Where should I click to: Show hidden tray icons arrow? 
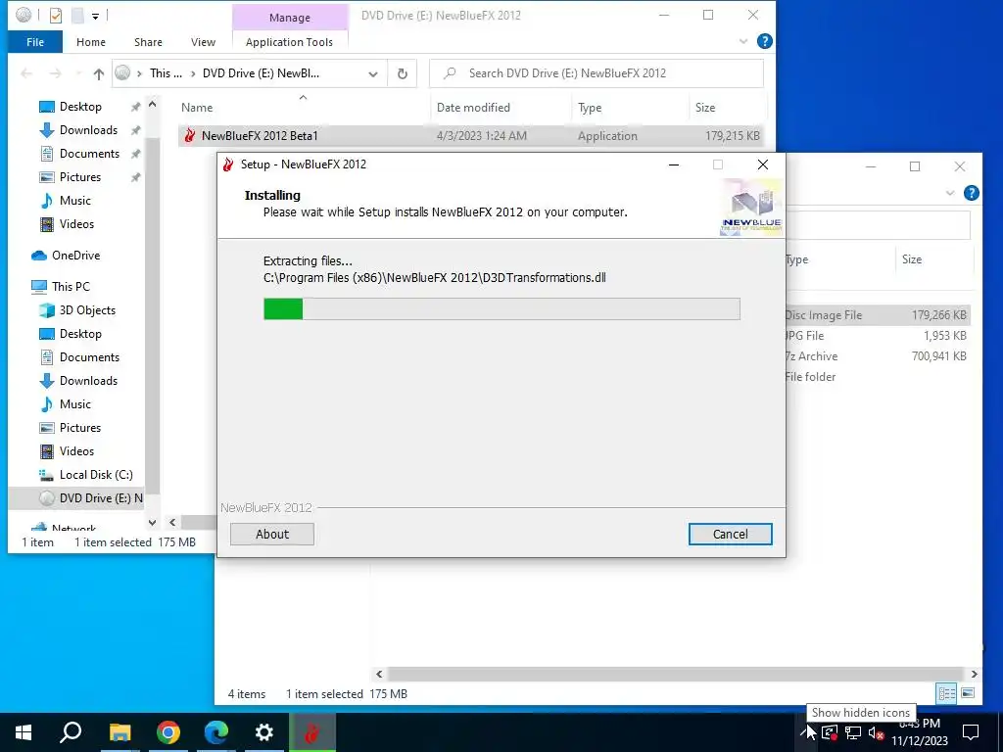point(806,732)
